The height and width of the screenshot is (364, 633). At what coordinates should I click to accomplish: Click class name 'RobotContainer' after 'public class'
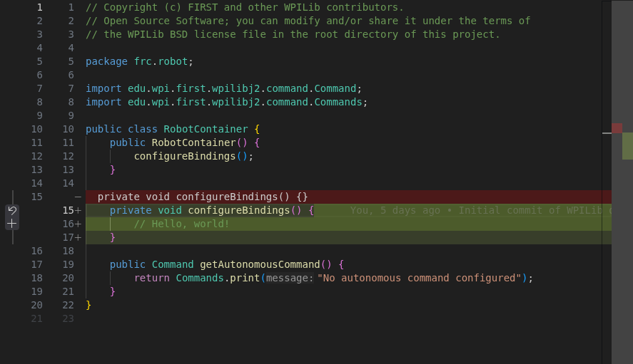point(206,129)
